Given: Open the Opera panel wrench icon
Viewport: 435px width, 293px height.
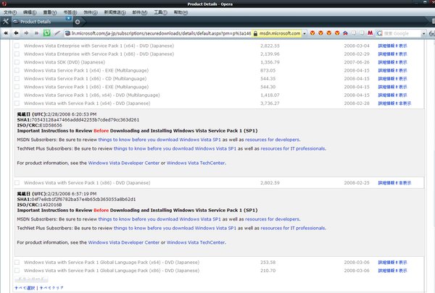Looking at the screenshot, I should [6, 21].
